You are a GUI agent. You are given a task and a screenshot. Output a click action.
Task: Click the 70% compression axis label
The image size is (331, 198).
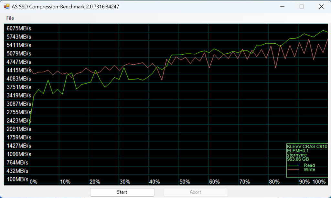tap(245, 182)
